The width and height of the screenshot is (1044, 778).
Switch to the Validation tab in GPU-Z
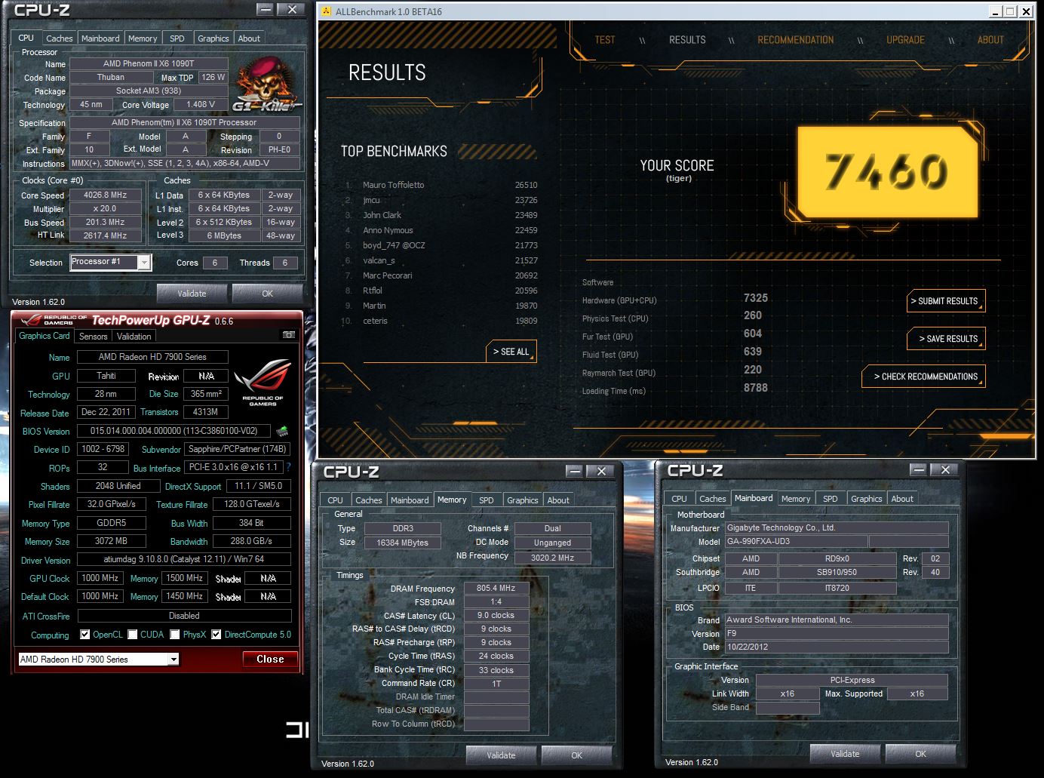(x=134, y=337)
